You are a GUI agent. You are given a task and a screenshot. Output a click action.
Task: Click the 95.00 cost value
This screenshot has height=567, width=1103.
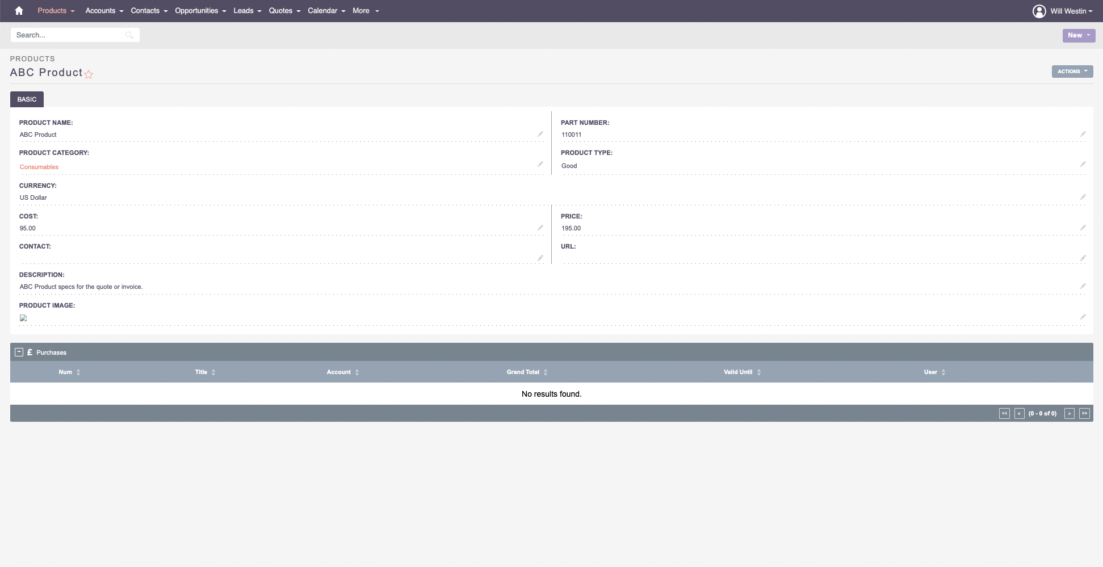(28, 228)
